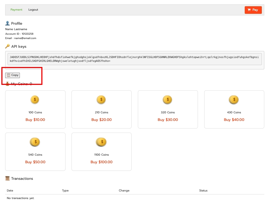Click the coin stack icon for 1100 Coins
Image resolution: width=270 pixels, height=205 pixels.
point(101,142)
